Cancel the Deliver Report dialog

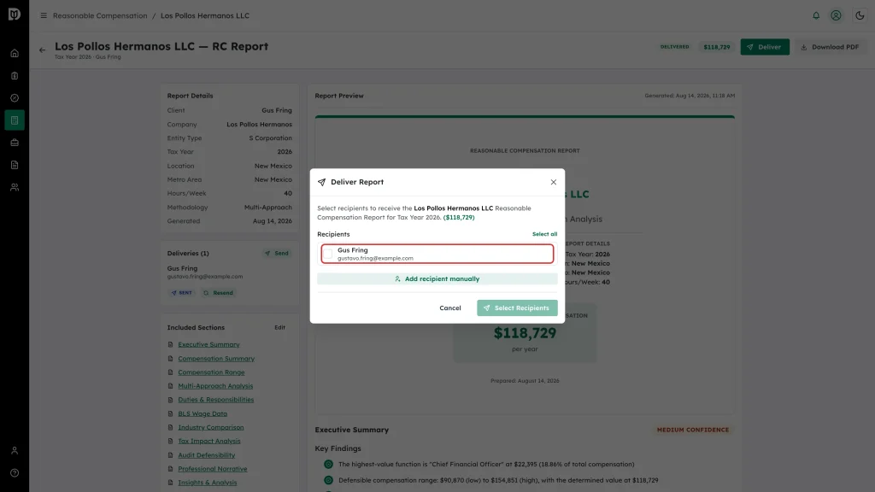(449, 307)
